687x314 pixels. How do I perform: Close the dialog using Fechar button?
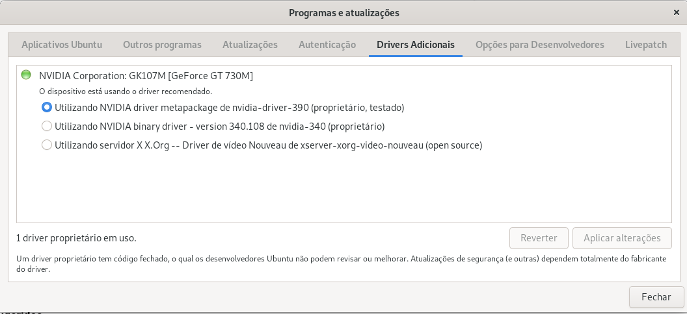(x=656, y=297)
